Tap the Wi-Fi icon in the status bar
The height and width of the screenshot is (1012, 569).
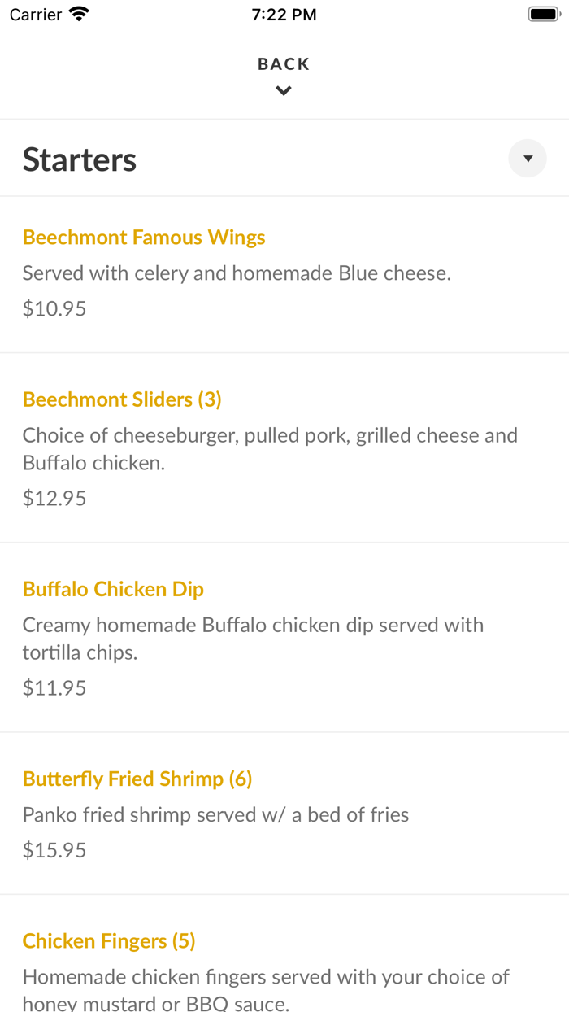point(78,13)
